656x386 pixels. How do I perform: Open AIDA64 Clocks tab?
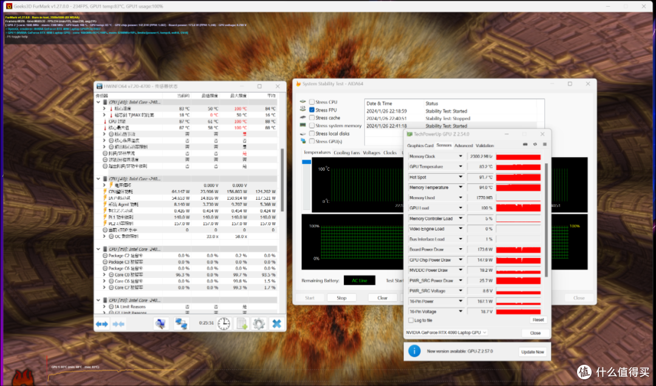pos(390,153)
